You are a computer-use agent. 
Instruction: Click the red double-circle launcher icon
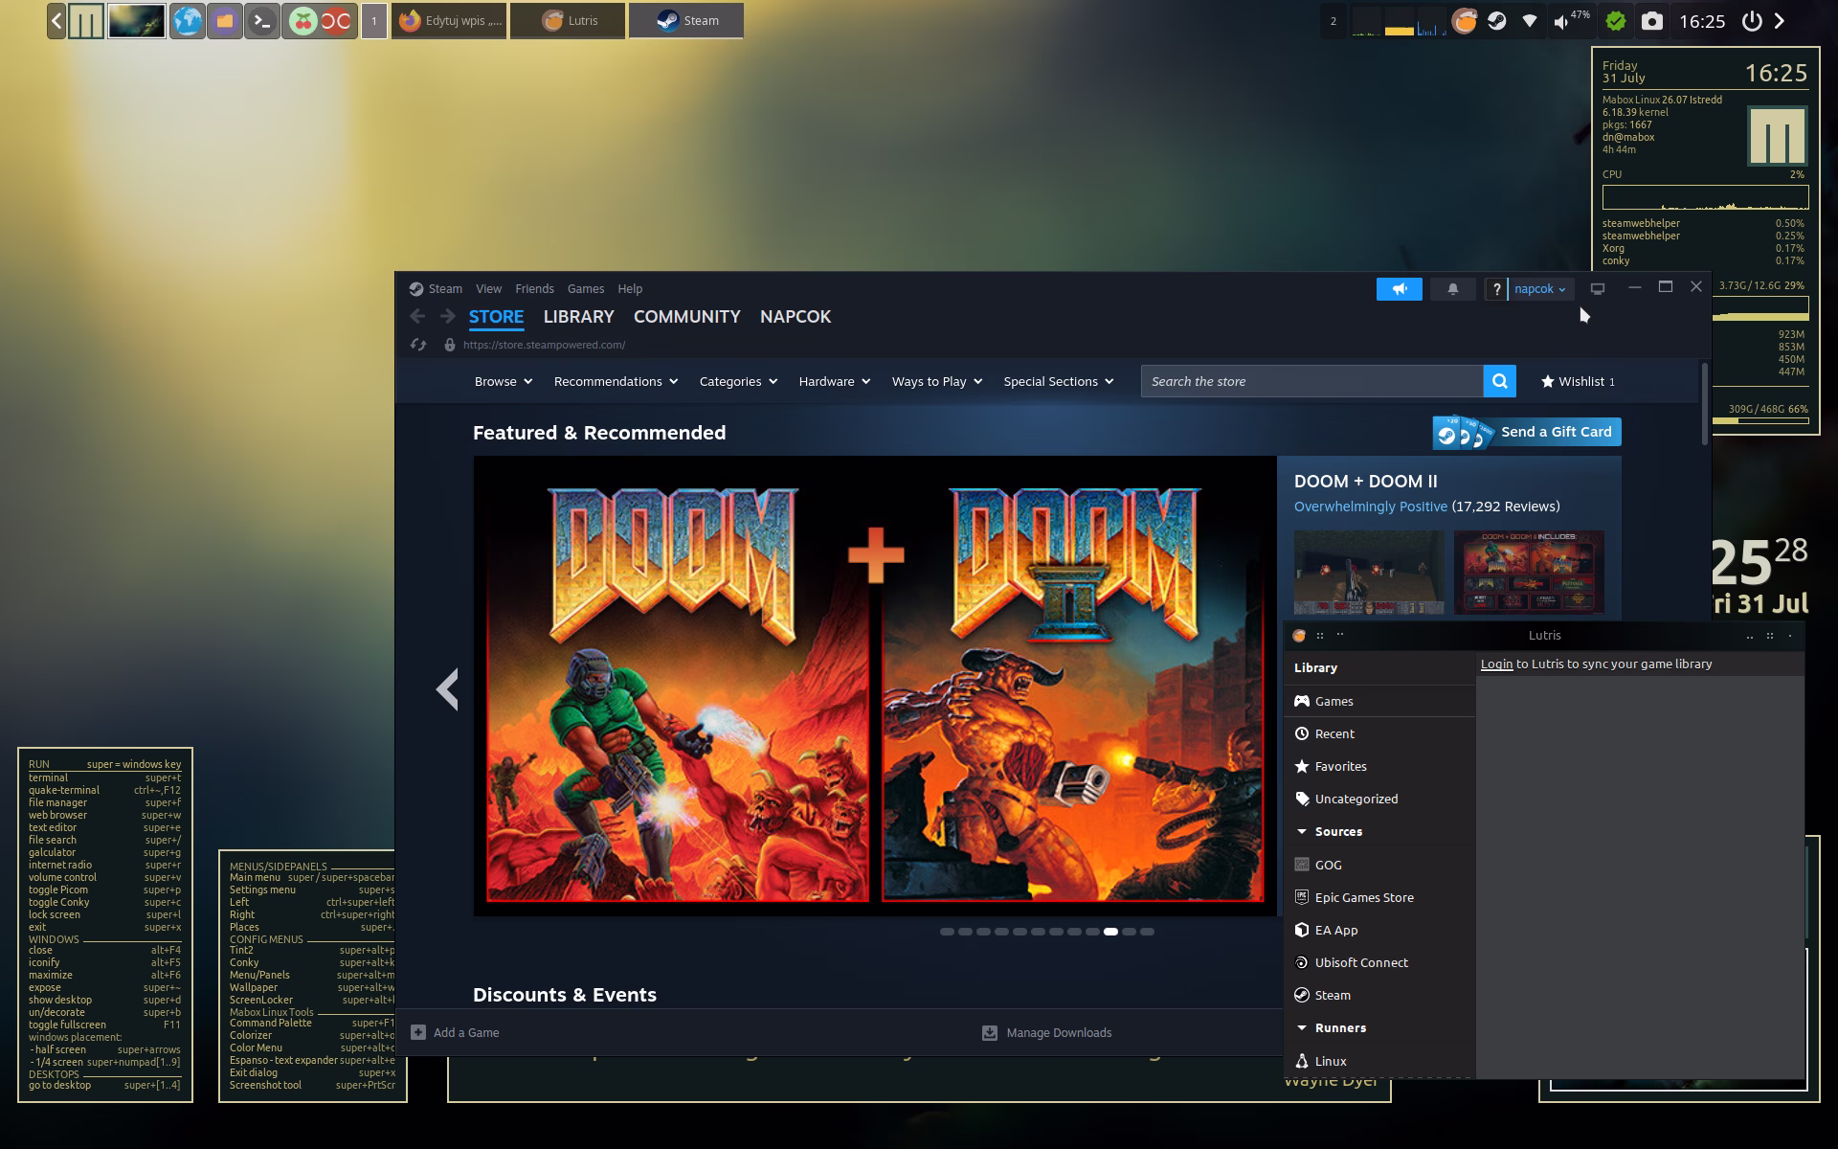click(336, 21)
